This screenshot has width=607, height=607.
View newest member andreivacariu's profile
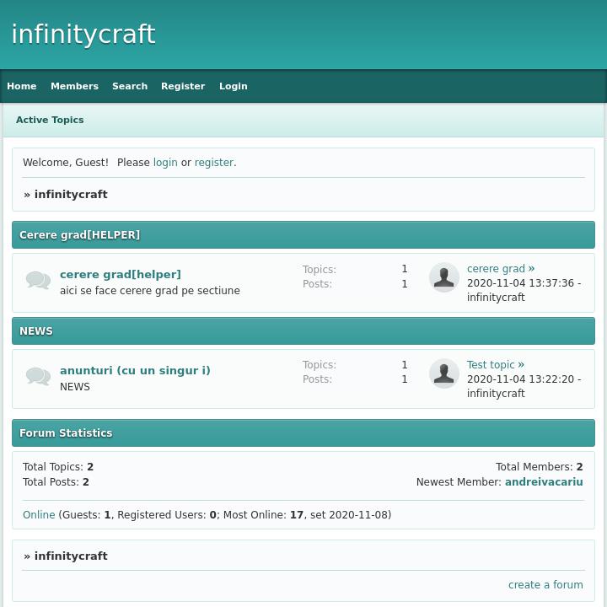click(x=544, y=482)
